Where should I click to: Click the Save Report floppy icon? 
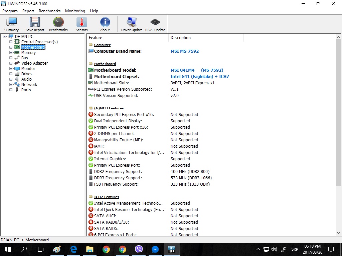[x=35, y=24]
